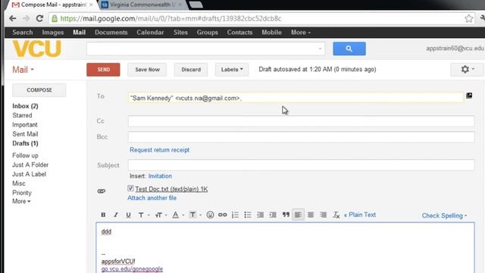Toggle italic formatting in editor toolbar
Viewport: 485px width, 273px height.
click(116, 215)
